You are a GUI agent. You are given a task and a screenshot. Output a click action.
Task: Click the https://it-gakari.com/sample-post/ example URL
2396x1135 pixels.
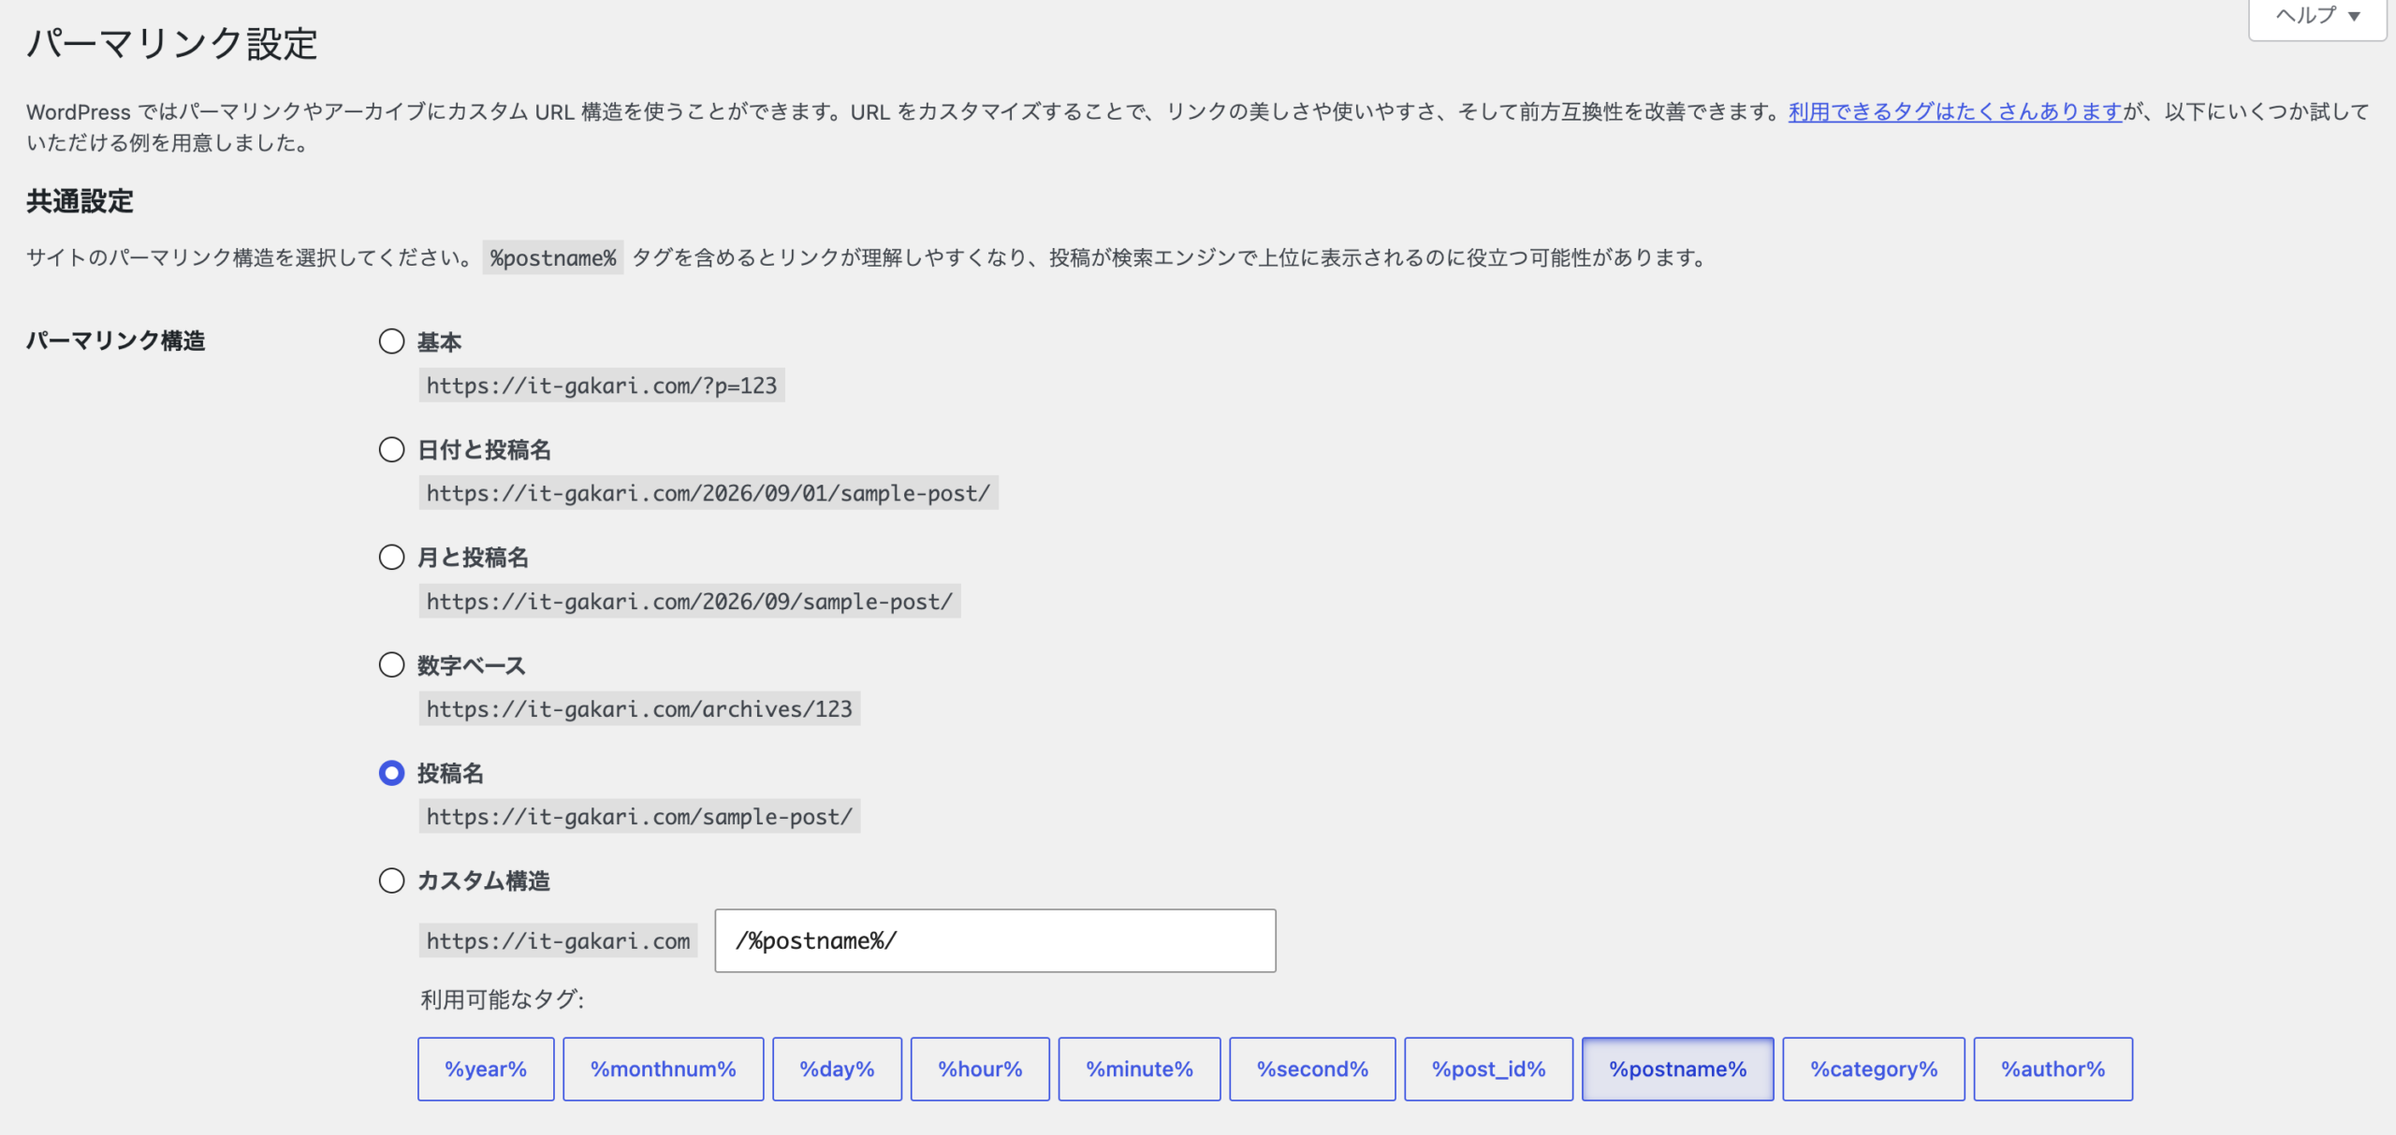pyautogui.click(x=639, y=816)
